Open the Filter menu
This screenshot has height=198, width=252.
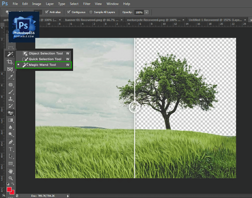pos(87,4)
